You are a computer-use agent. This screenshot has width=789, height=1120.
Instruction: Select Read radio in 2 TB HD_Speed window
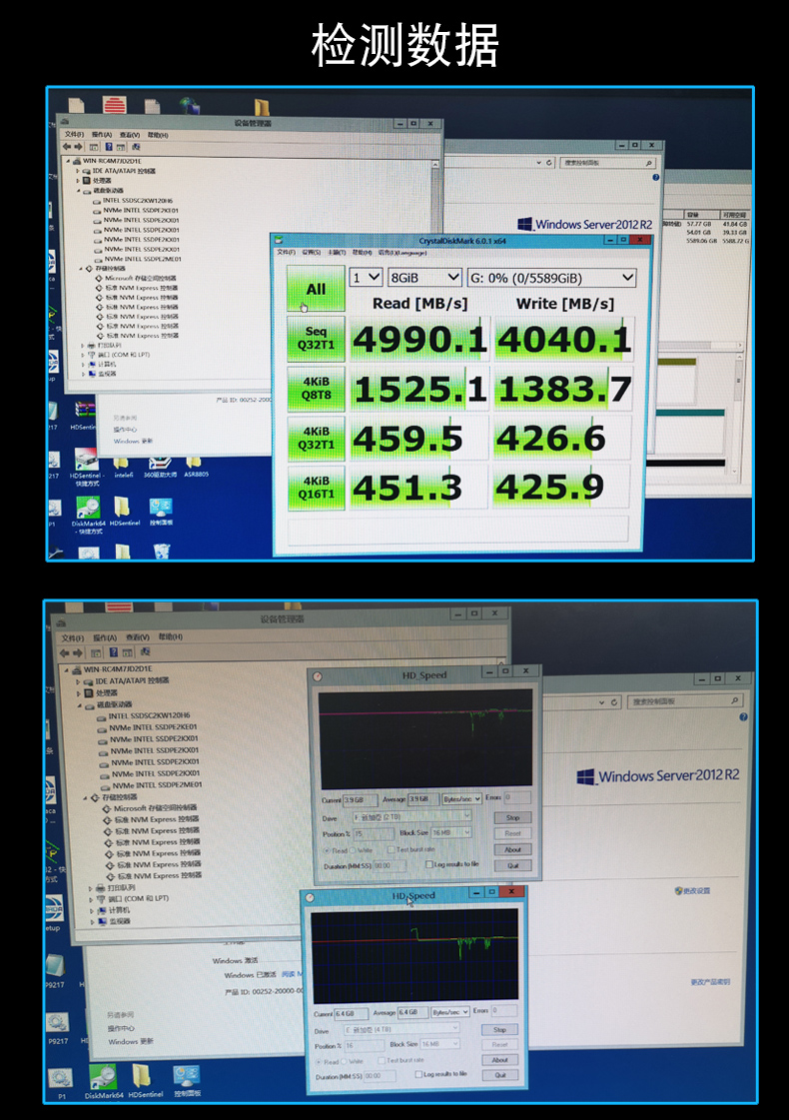335,850
